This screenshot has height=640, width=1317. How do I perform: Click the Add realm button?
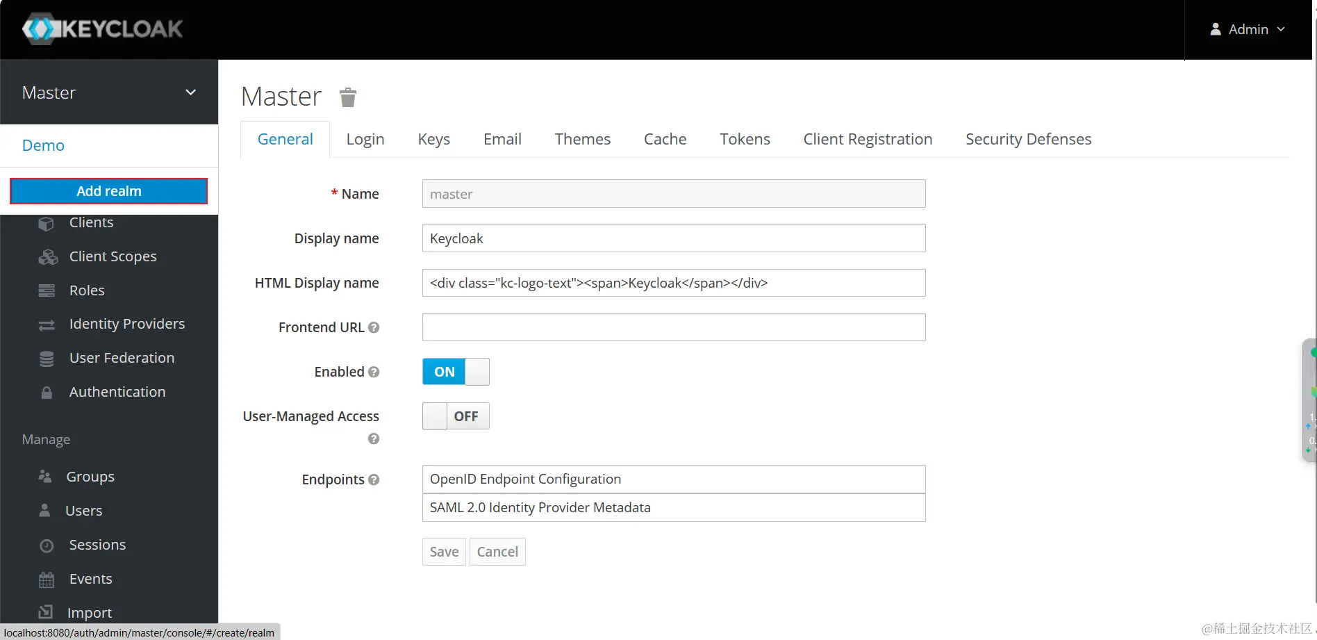point(109,191)
